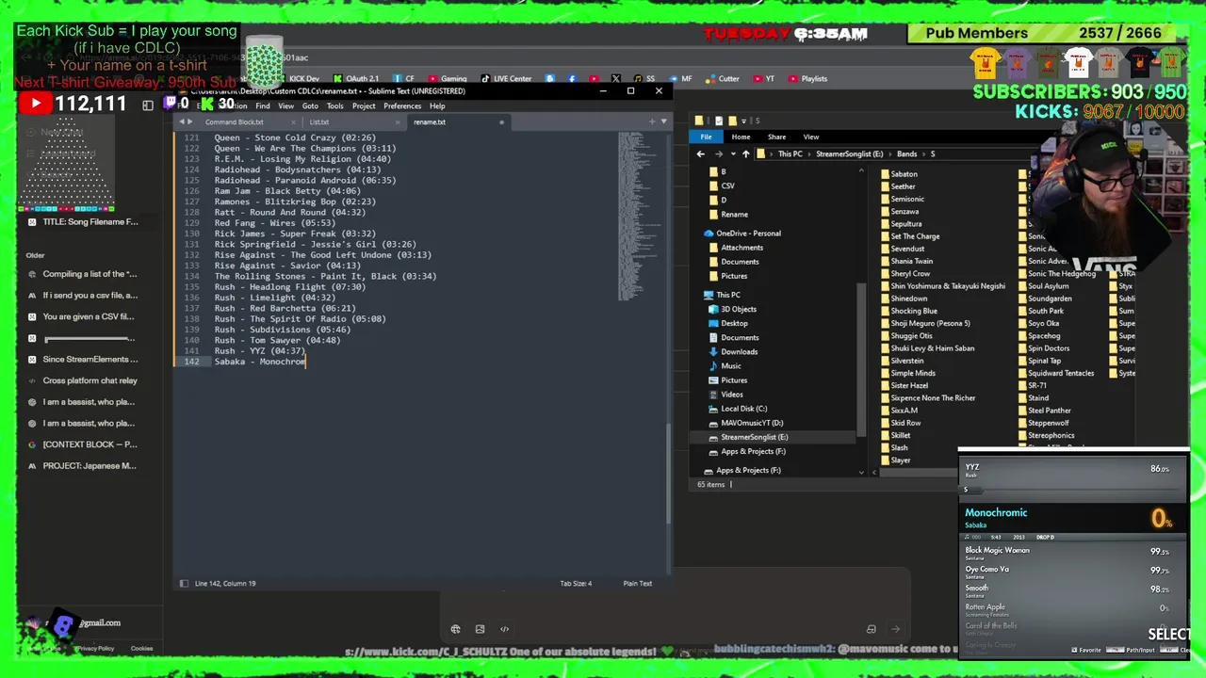Open the KICK Dev bookmark
This screenshot has width=1206, height=678.
pyautogui.click(x=304, y=79)
